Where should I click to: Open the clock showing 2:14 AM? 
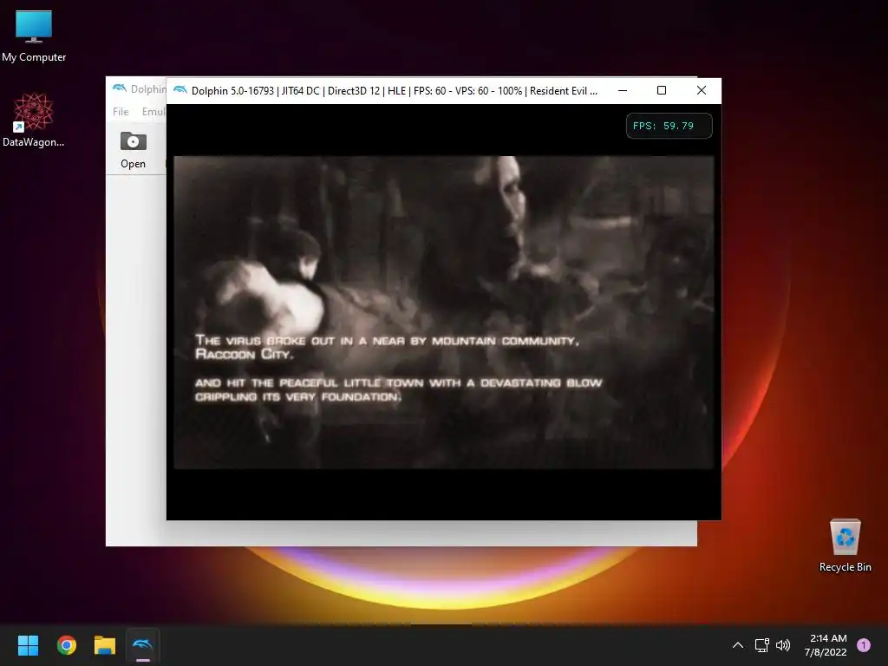click(x=826, y=645)
